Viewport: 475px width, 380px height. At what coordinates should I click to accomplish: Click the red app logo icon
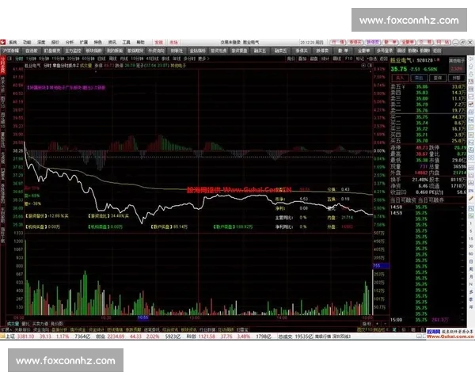4,40
